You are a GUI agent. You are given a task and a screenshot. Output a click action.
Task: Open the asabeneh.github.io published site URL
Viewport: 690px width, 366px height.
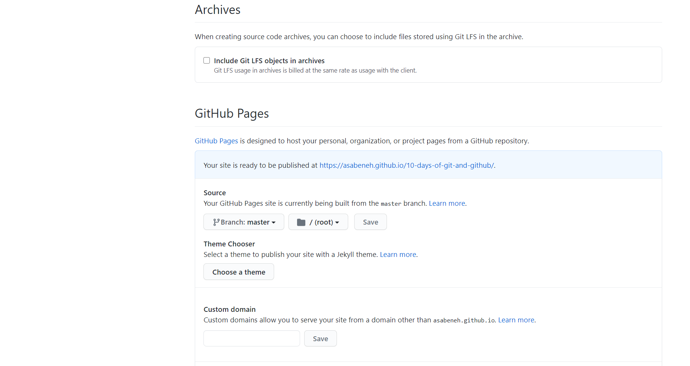pyautogui.click(x=406, y=165)
